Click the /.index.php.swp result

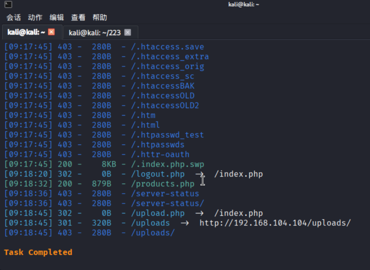click(x=168, y=164)
